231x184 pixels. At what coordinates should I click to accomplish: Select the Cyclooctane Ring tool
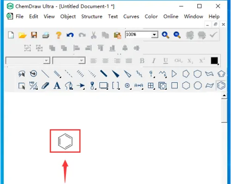point(198,86)
